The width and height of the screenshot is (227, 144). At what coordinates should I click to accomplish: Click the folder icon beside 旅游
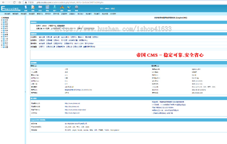tap(4, 24)
